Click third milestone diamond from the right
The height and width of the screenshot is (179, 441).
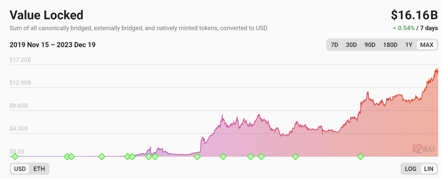261,157
